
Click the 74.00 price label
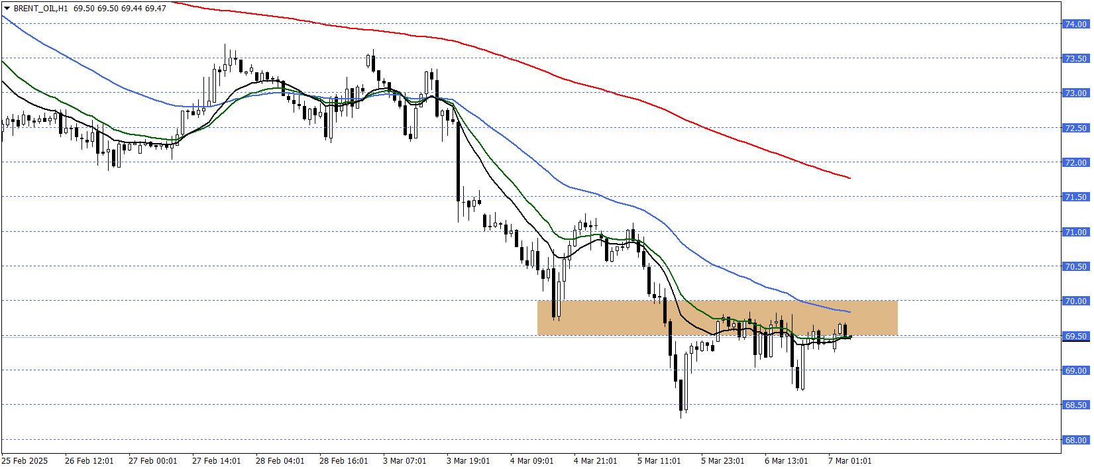[x=1076, y=24]
